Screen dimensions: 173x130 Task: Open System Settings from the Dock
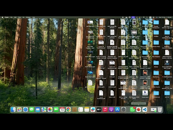pos(124,109)
